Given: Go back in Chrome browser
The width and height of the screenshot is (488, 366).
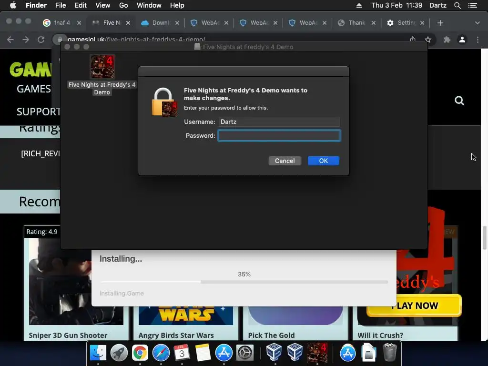Looking at the screenshot, I should 10,40.
